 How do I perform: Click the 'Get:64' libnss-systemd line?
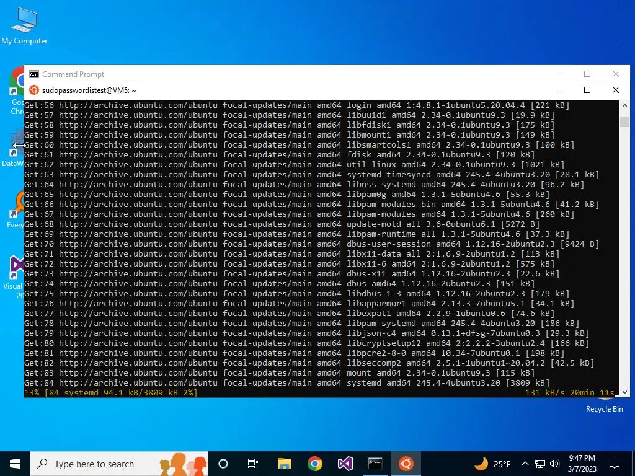[x=304, y=185]
